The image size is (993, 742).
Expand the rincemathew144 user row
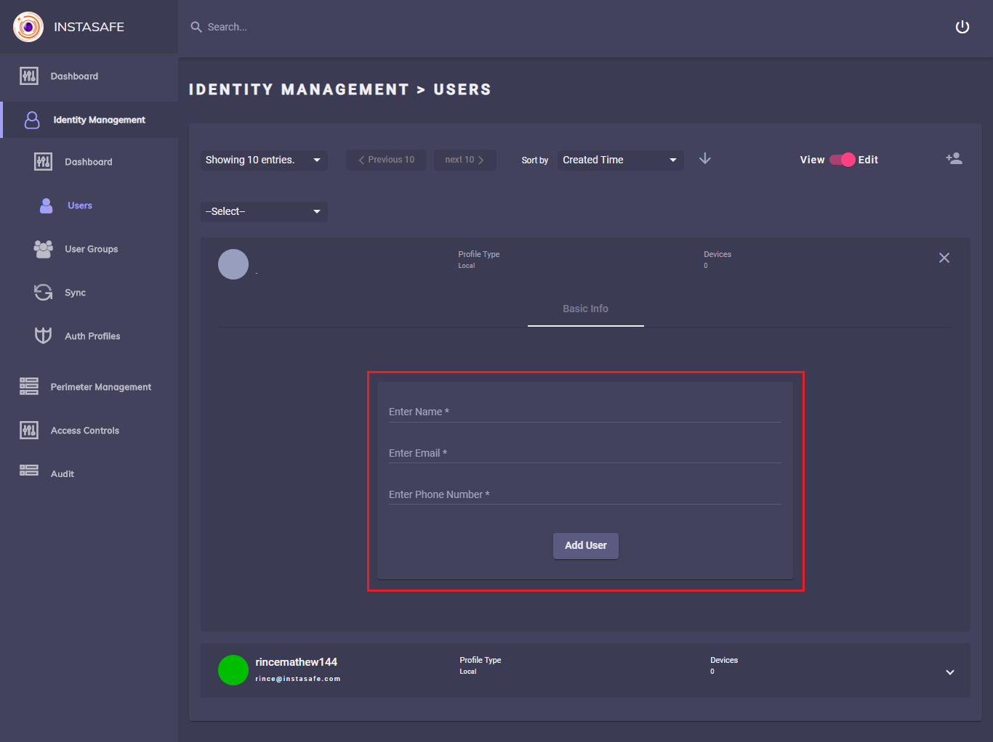pyautogui.click(x=949, y=672)
